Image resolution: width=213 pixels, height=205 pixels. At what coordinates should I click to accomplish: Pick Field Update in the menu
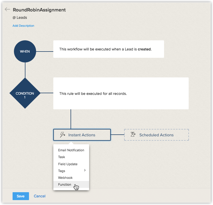coord(71,164)
